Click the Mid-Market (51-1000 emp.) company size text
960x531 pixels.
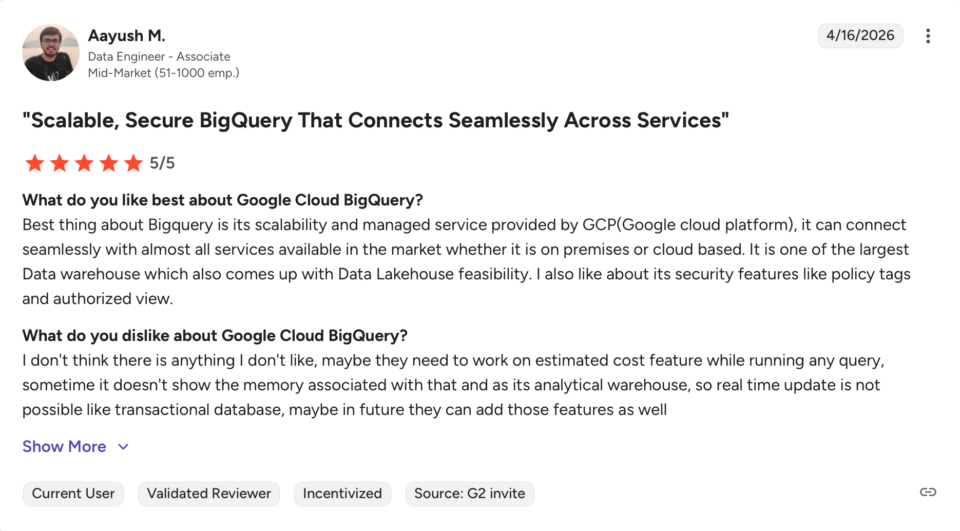164,73
